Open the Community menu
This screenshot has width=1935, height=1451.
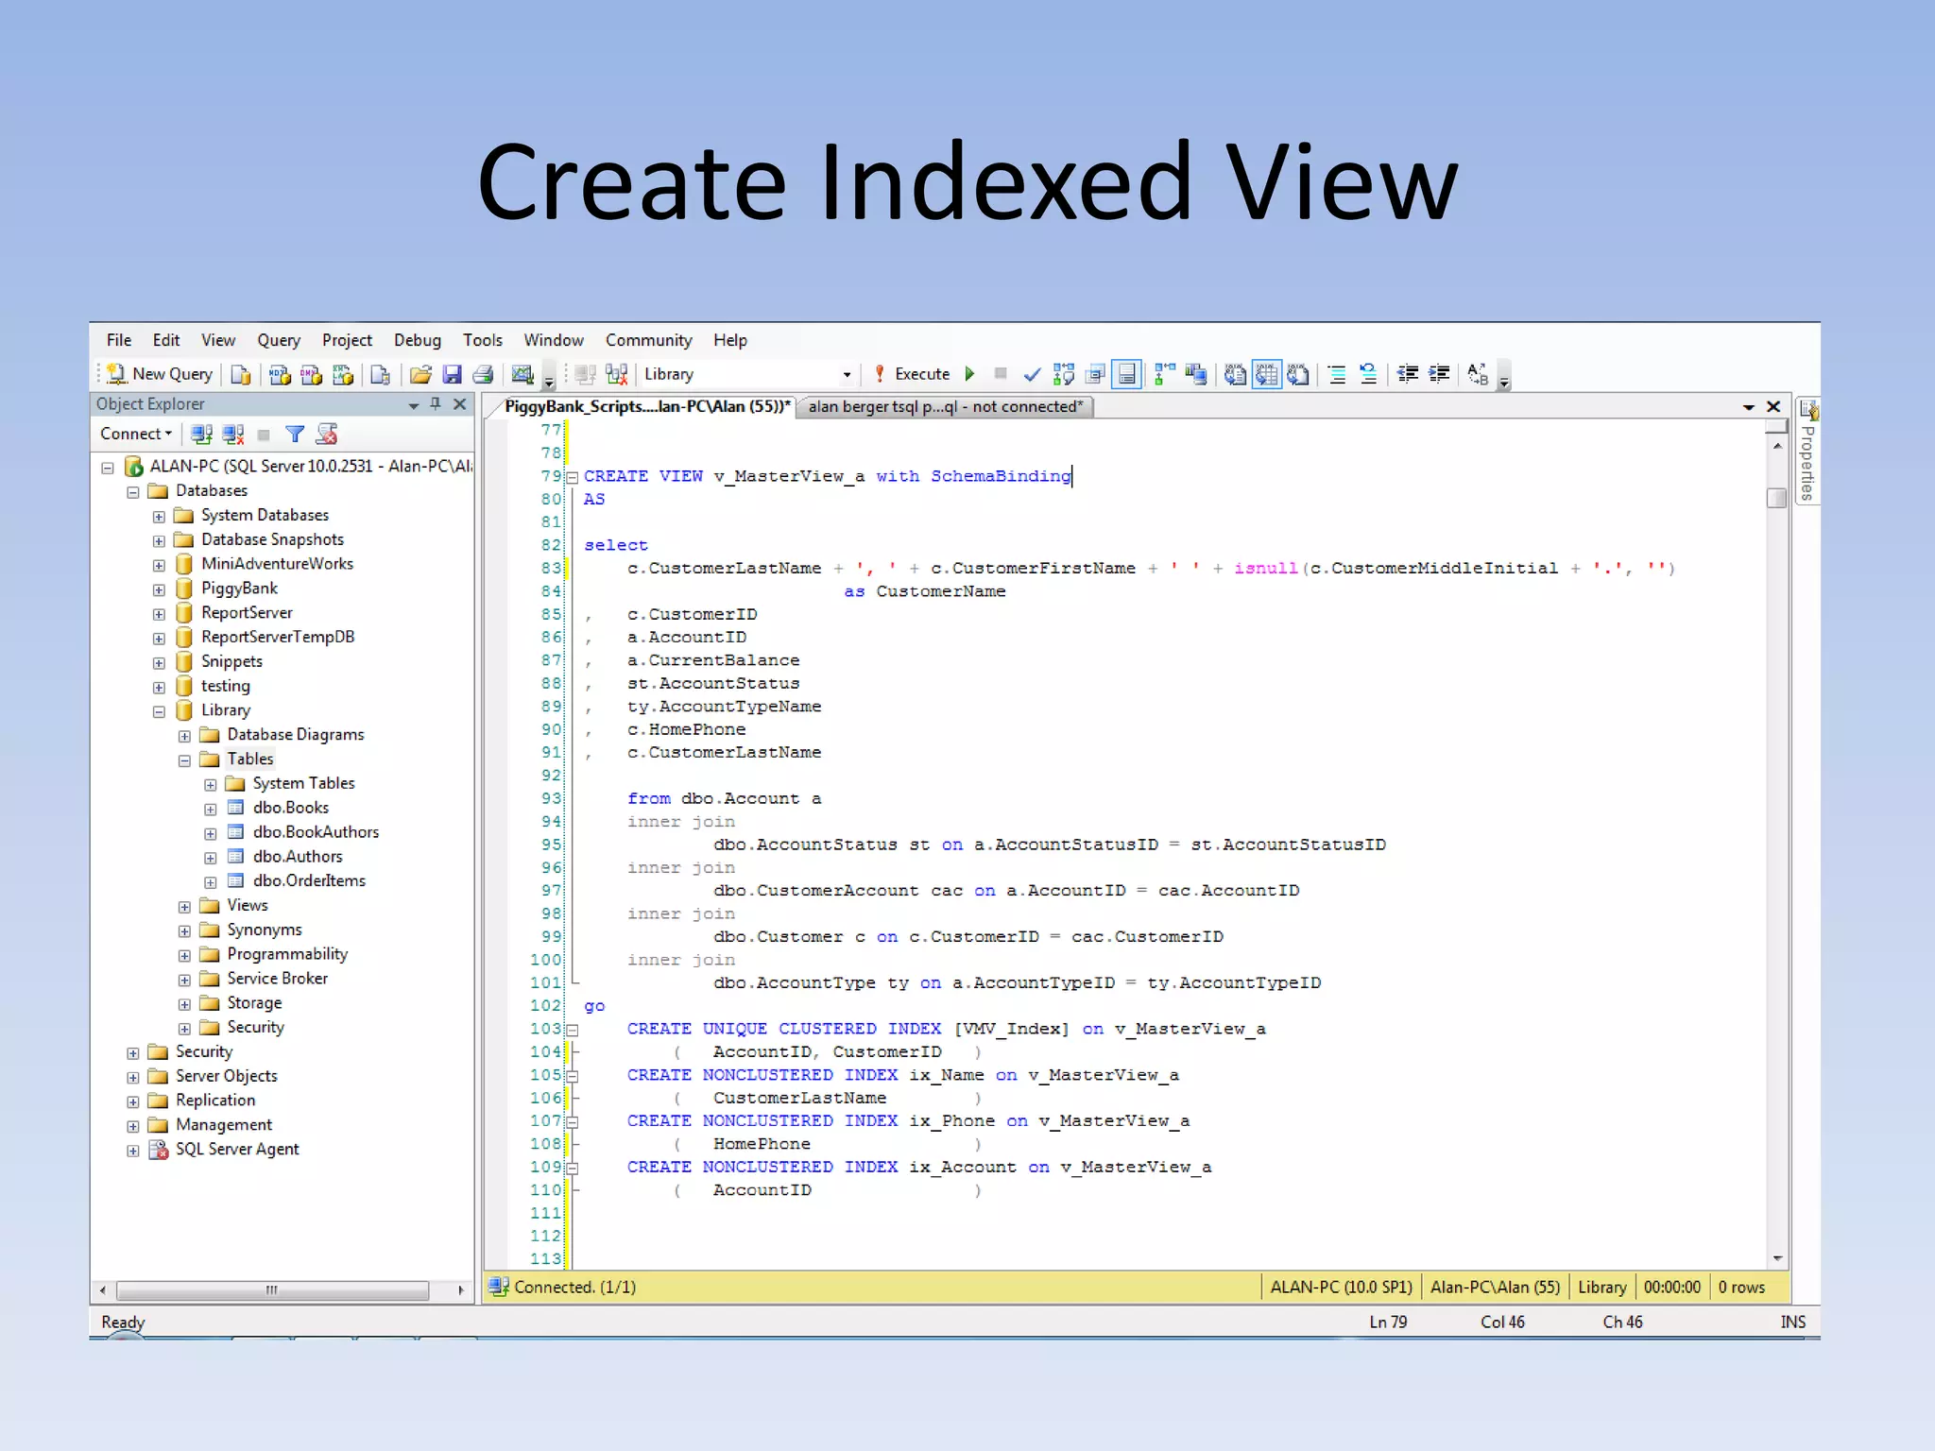(649, 340)
